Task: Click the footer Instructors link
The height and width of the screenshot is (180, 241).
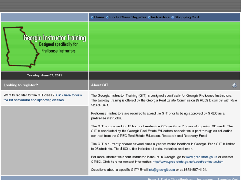Action: [205, 179]
